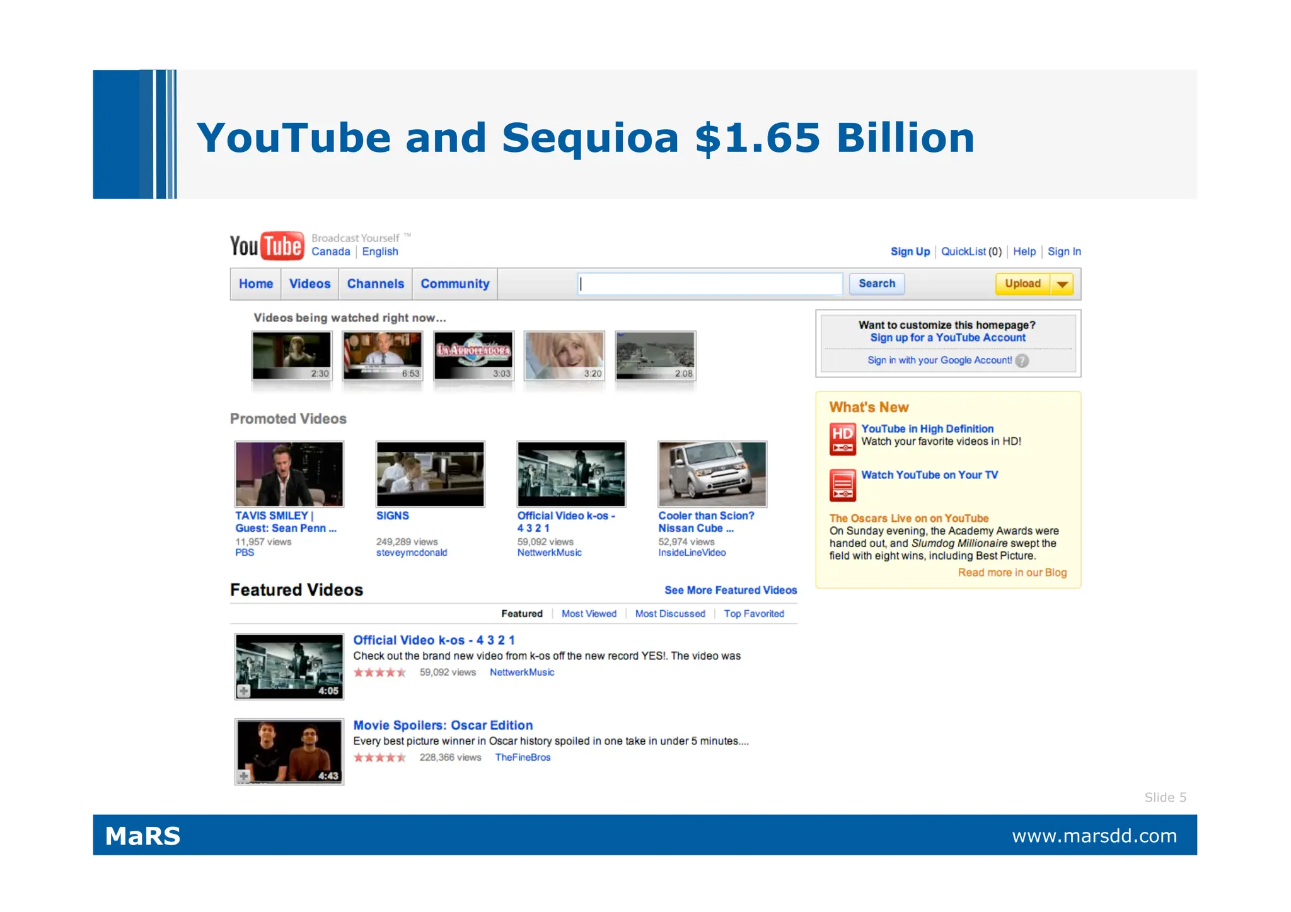1291x912 pixels.
Task: Open See More Featured Videos link
Action: (x=730, y=590)
